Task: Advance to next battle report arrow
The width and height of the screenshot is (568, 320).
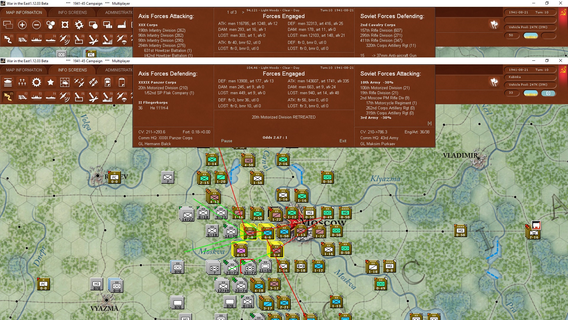Action: (x=243, y=12)
